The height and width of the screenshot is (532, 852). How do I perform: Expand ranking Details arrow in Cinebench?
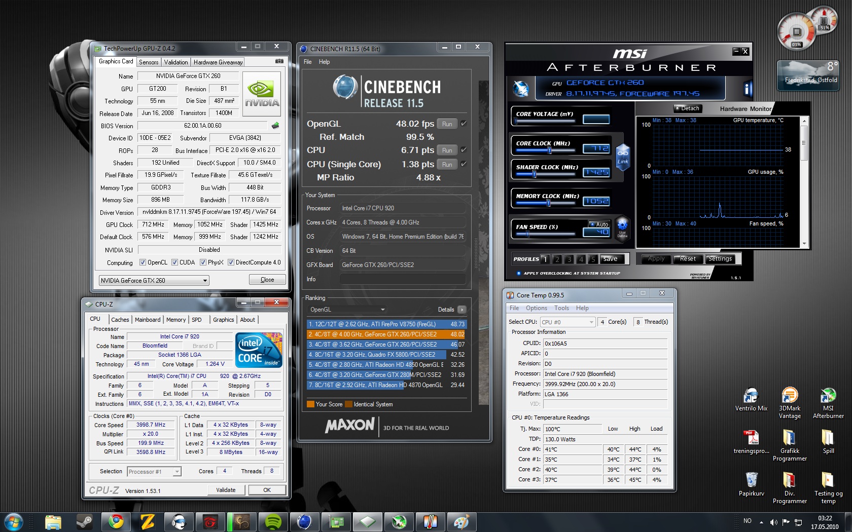461,310
